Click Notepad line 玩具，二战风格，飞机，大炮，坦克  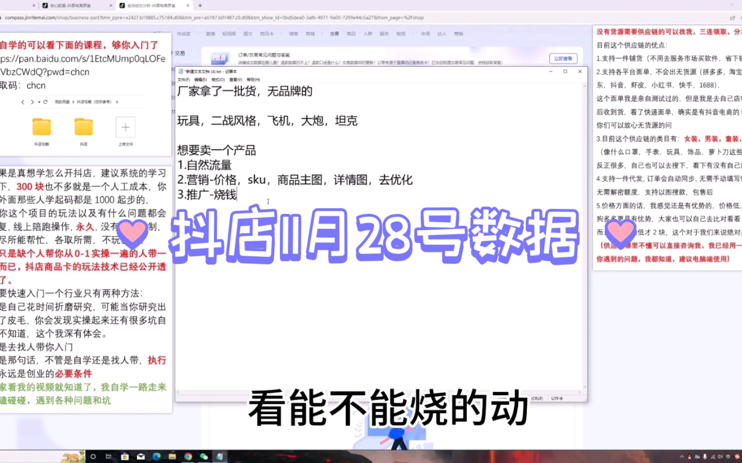click(267, 121)
